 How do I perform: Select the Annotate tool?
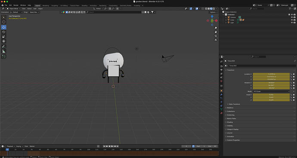coord(3,47)
